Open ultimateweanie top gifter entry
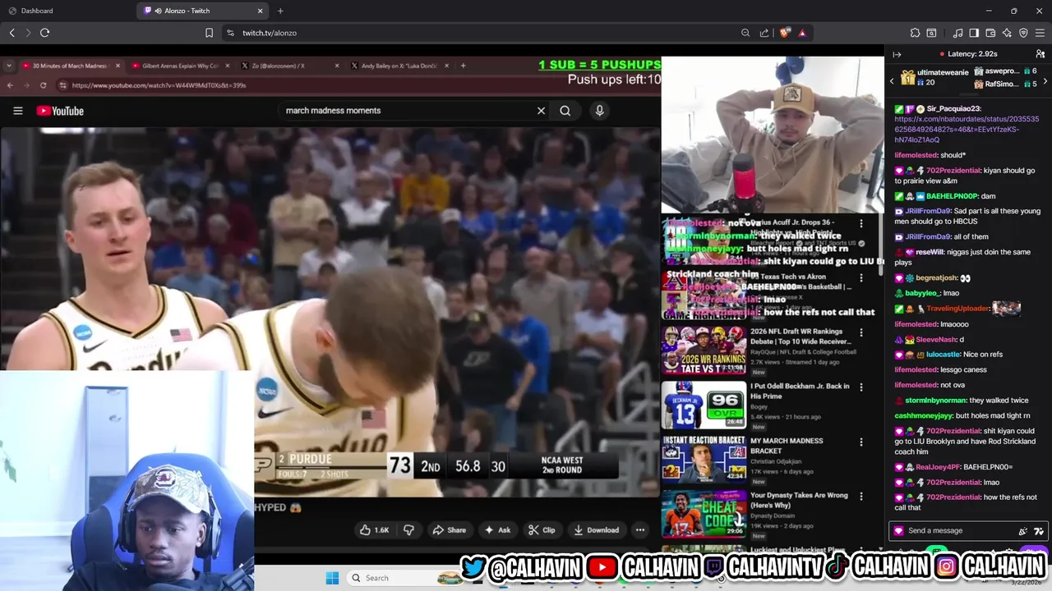This screenshot has height=591, width=1052. coord(934,77)
